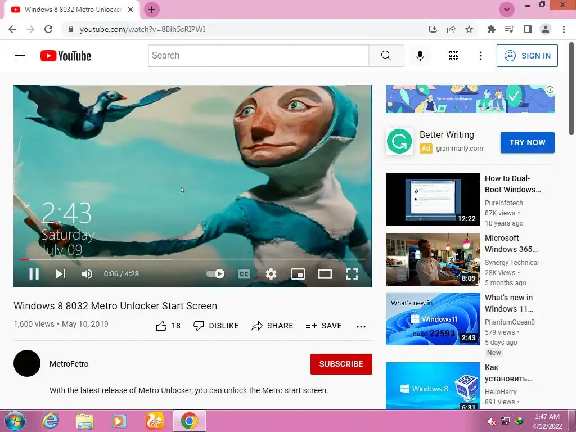Open the "What's new in Windows 11..." title
576x432 pixels.
coord(508,303)
